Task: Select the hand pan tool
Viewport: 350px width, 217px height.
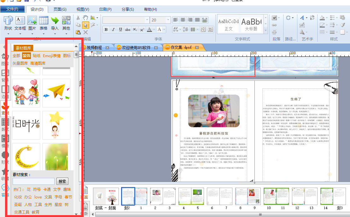Action: coord(85,18)
